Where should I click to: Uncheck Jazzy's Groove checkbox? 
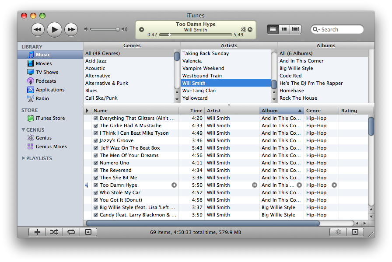click(x=95, y=140)
